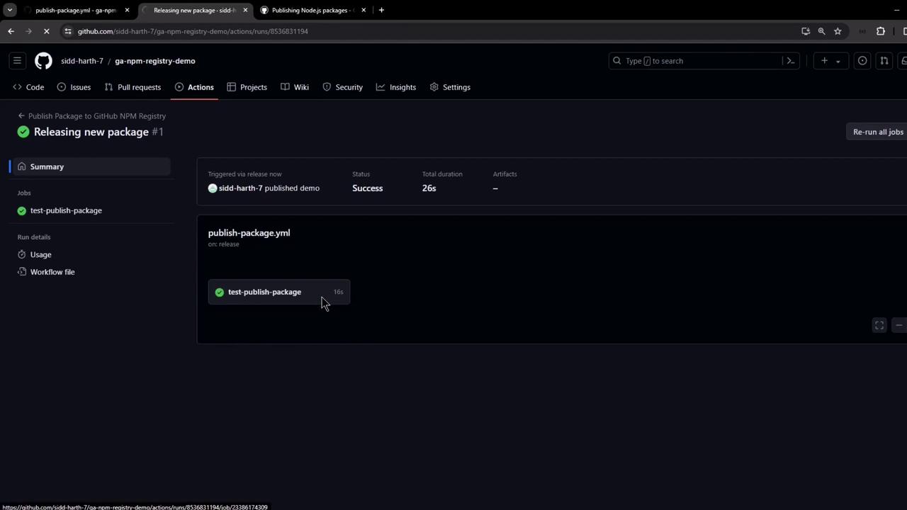907x510 pixels.
Task: Click sidd-harth-7 username in triggered info
Action: click(241, 188)
